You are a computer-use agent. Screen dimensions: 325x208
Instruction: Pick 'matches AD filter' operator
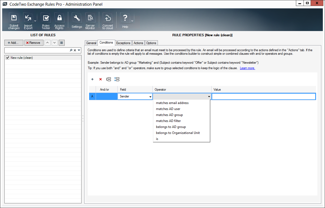tap(182, 121)
